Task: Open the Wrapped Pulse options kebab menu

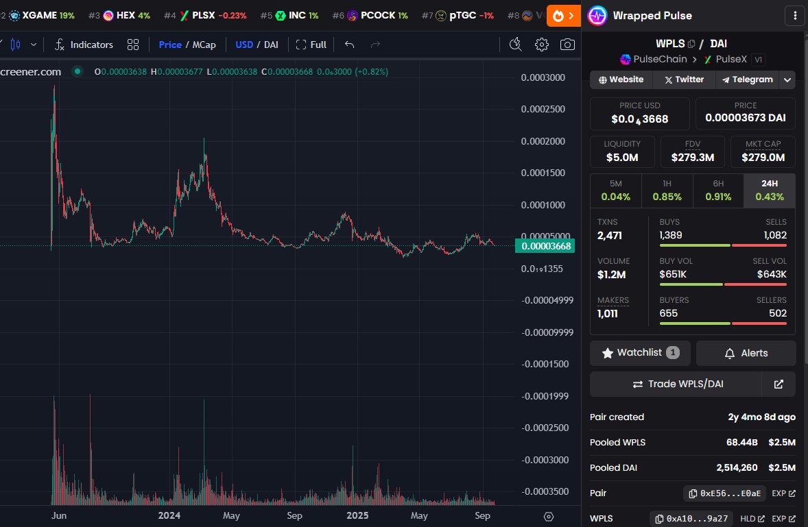Action: click(x=795, y=16)
